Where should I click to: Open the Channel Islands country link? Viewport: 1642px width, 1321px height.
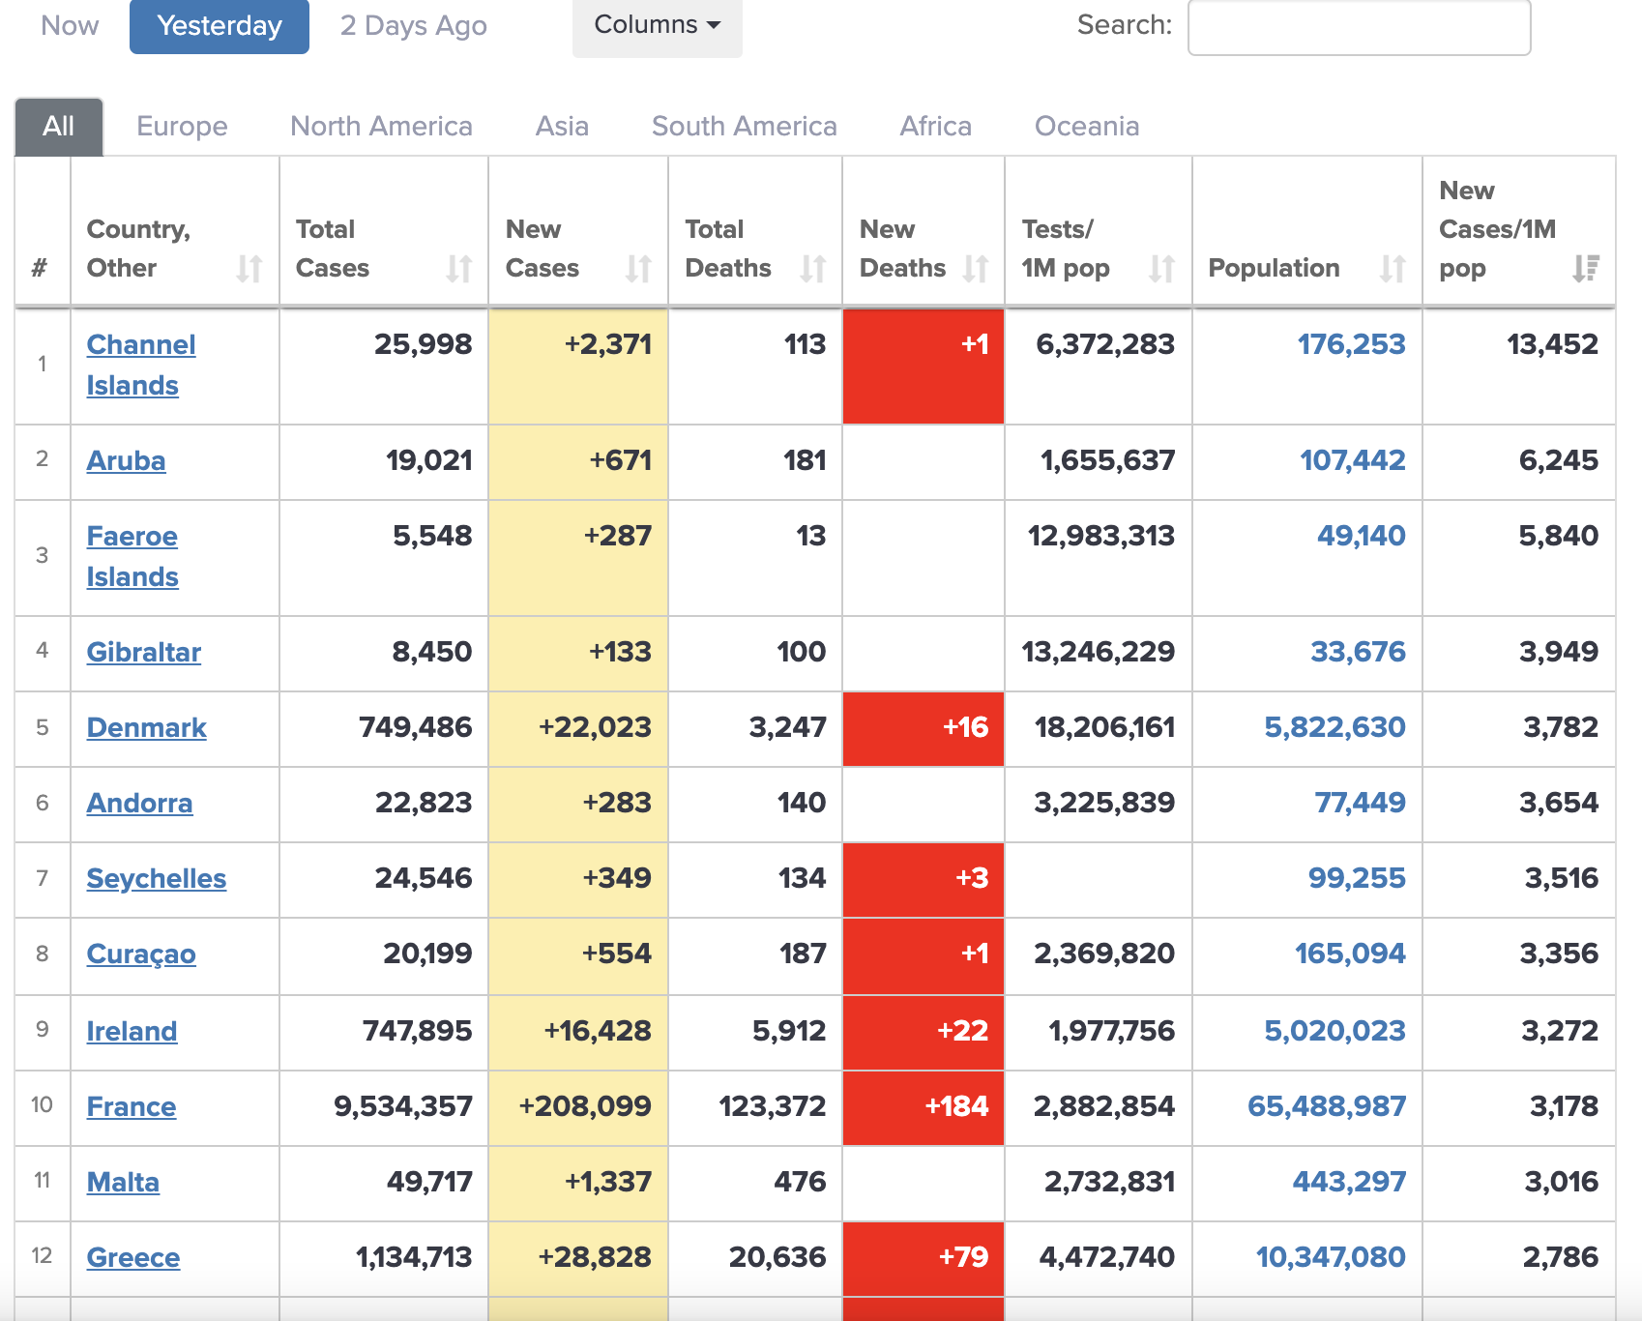[140, 365]
